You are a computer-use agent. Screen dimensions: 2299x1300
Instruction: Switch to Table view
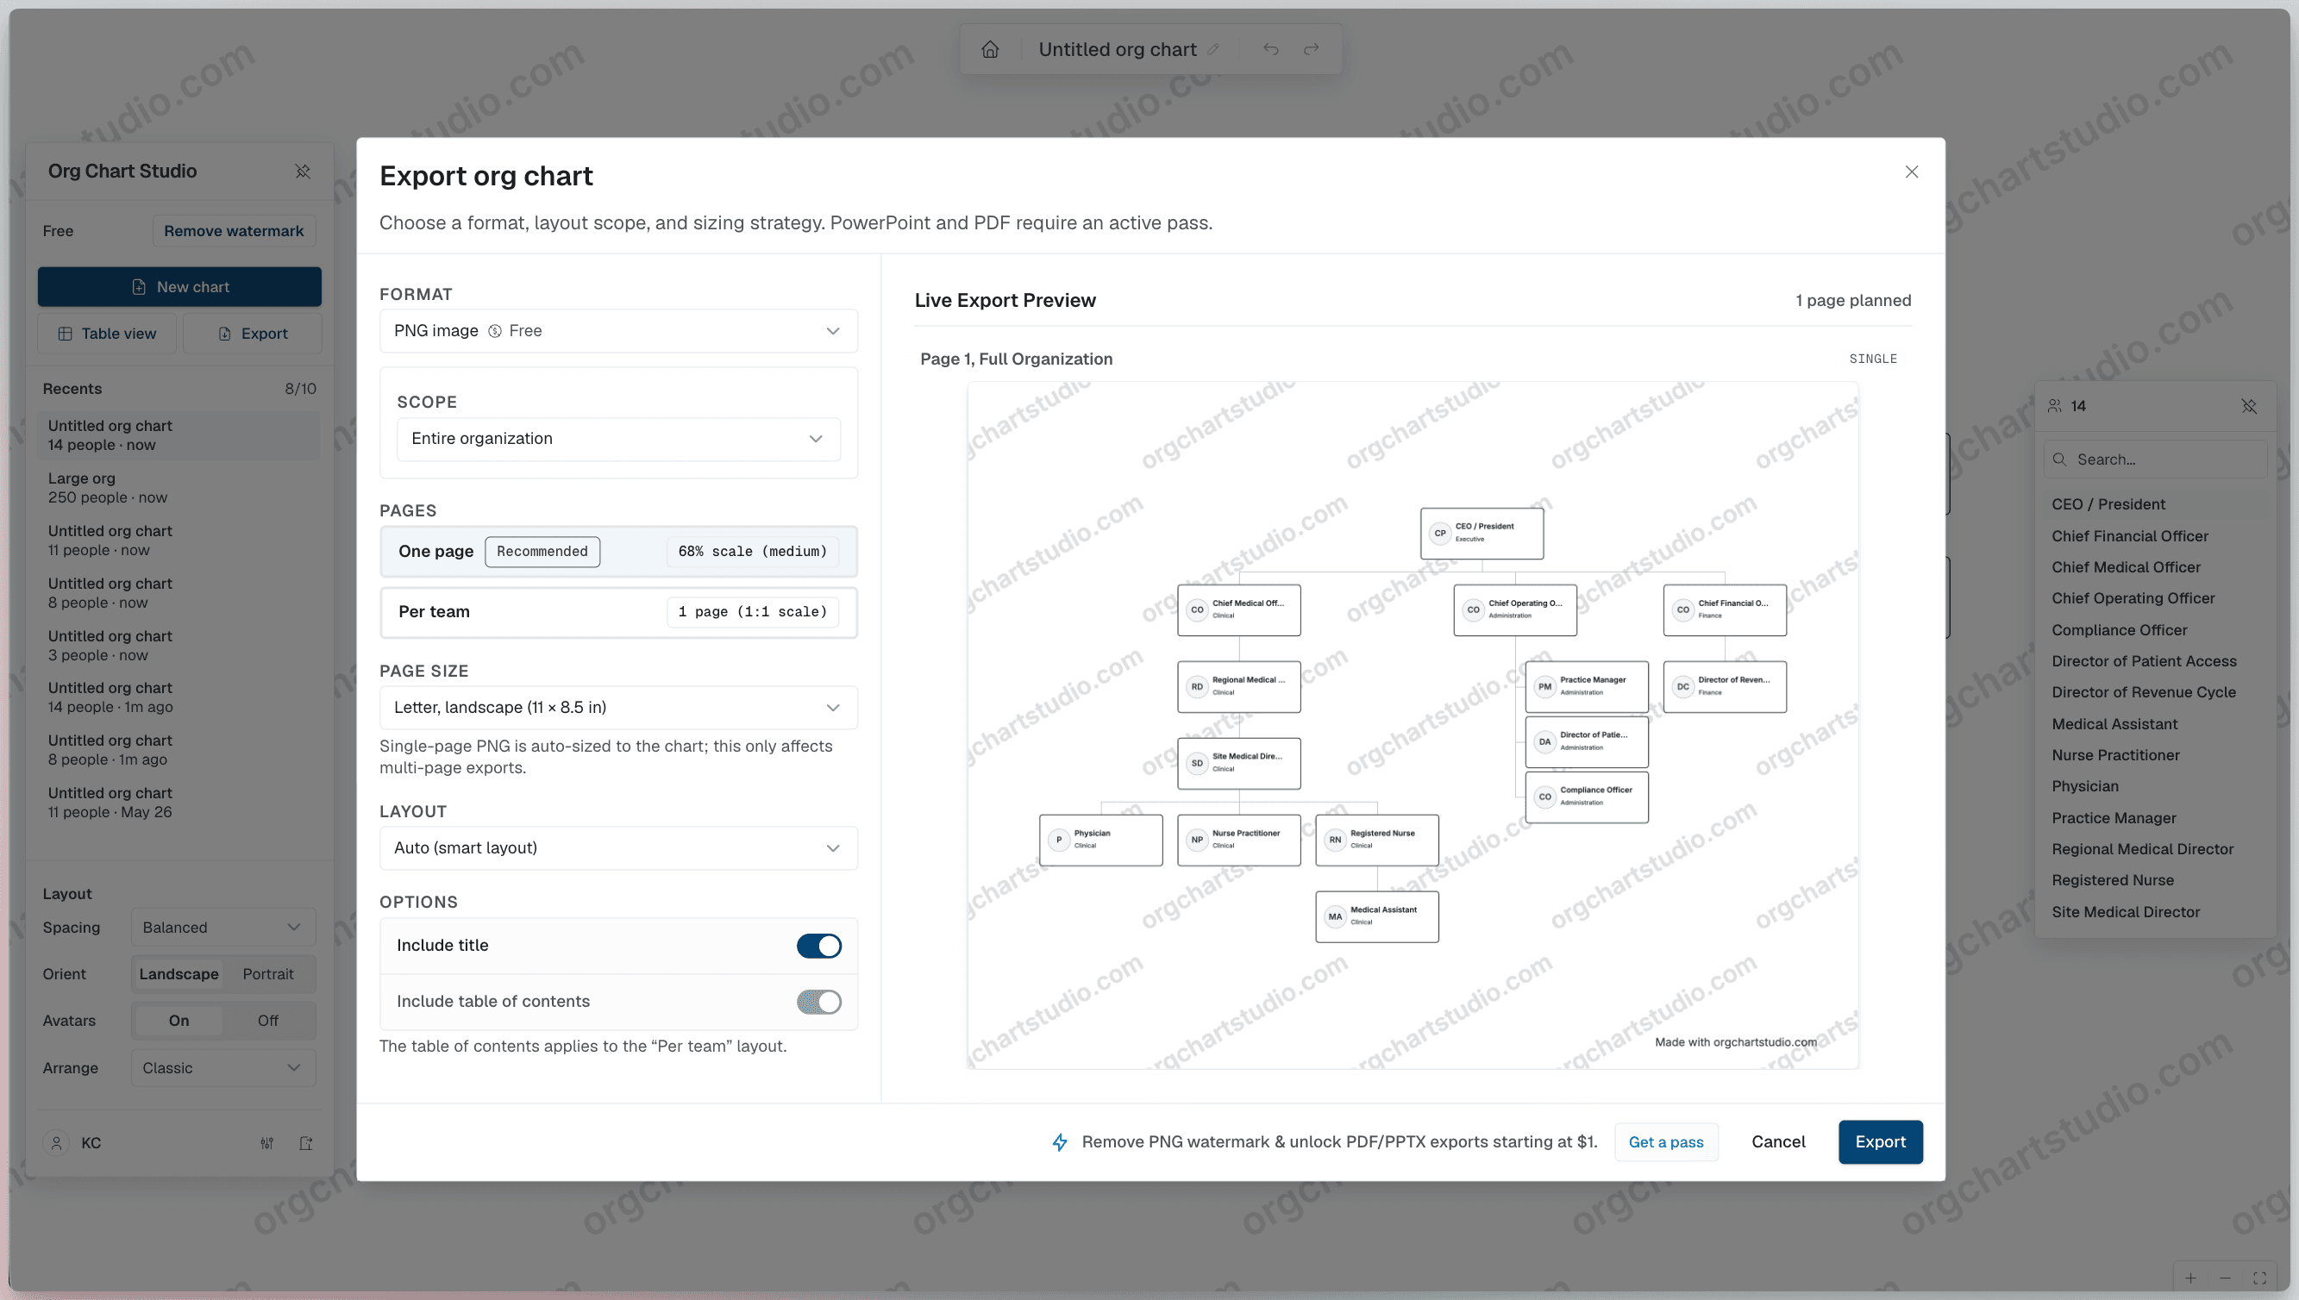tap(106, 334)
